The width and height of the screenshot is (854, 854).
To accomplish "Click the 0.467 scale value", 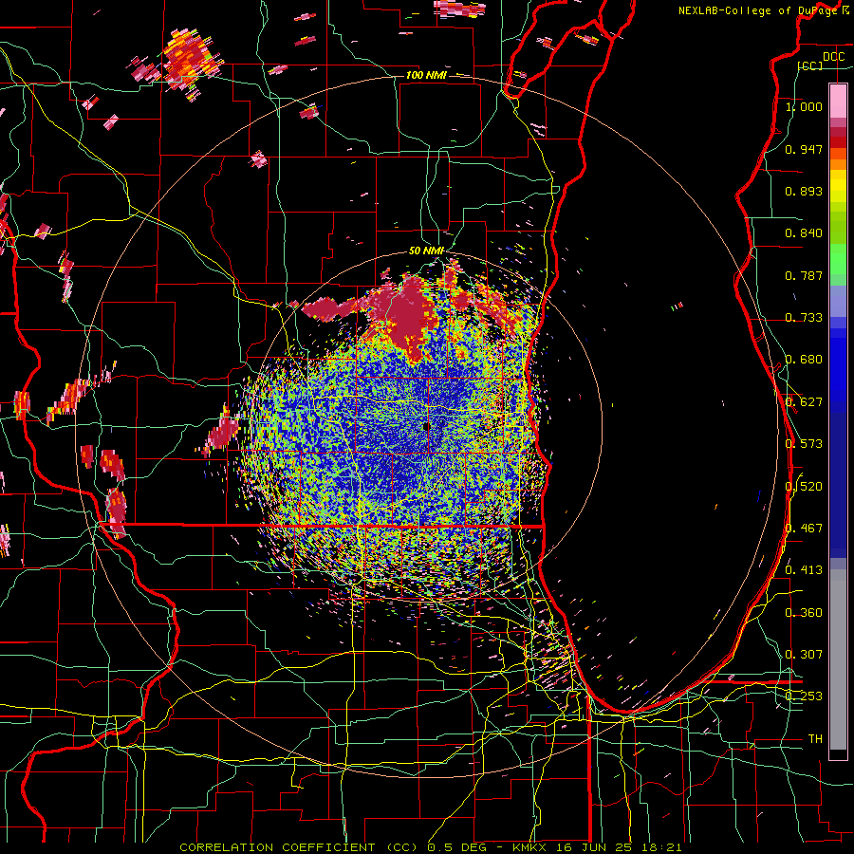I will [804, 529].
